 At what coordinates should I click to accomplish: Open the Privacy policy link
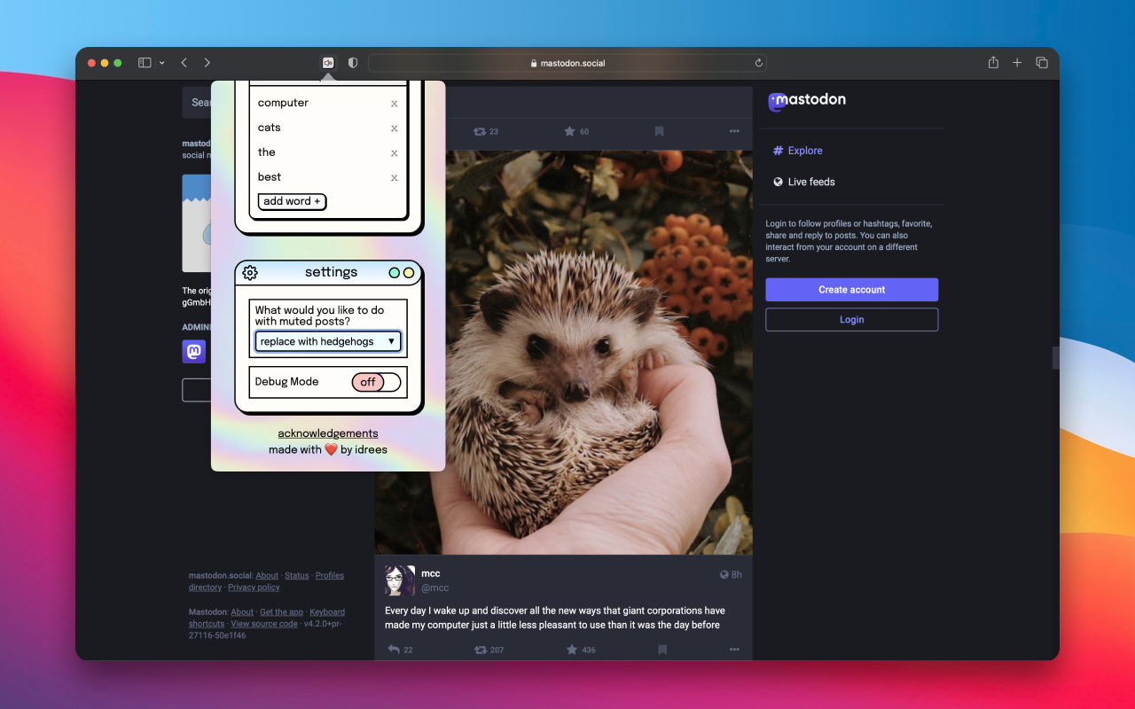[254, 588]
